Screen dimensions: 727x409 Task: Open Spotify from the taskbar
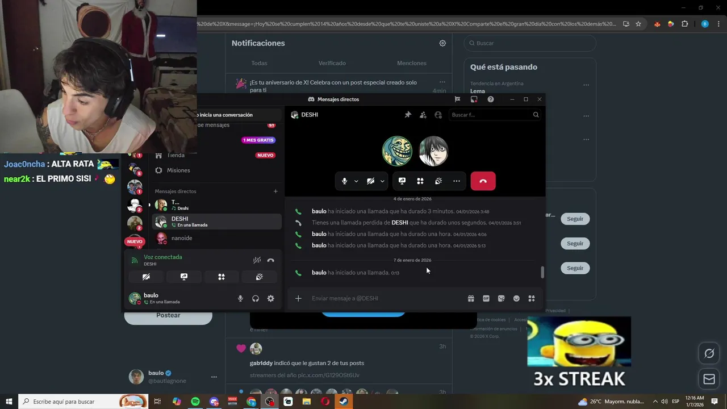pos(195,402)
